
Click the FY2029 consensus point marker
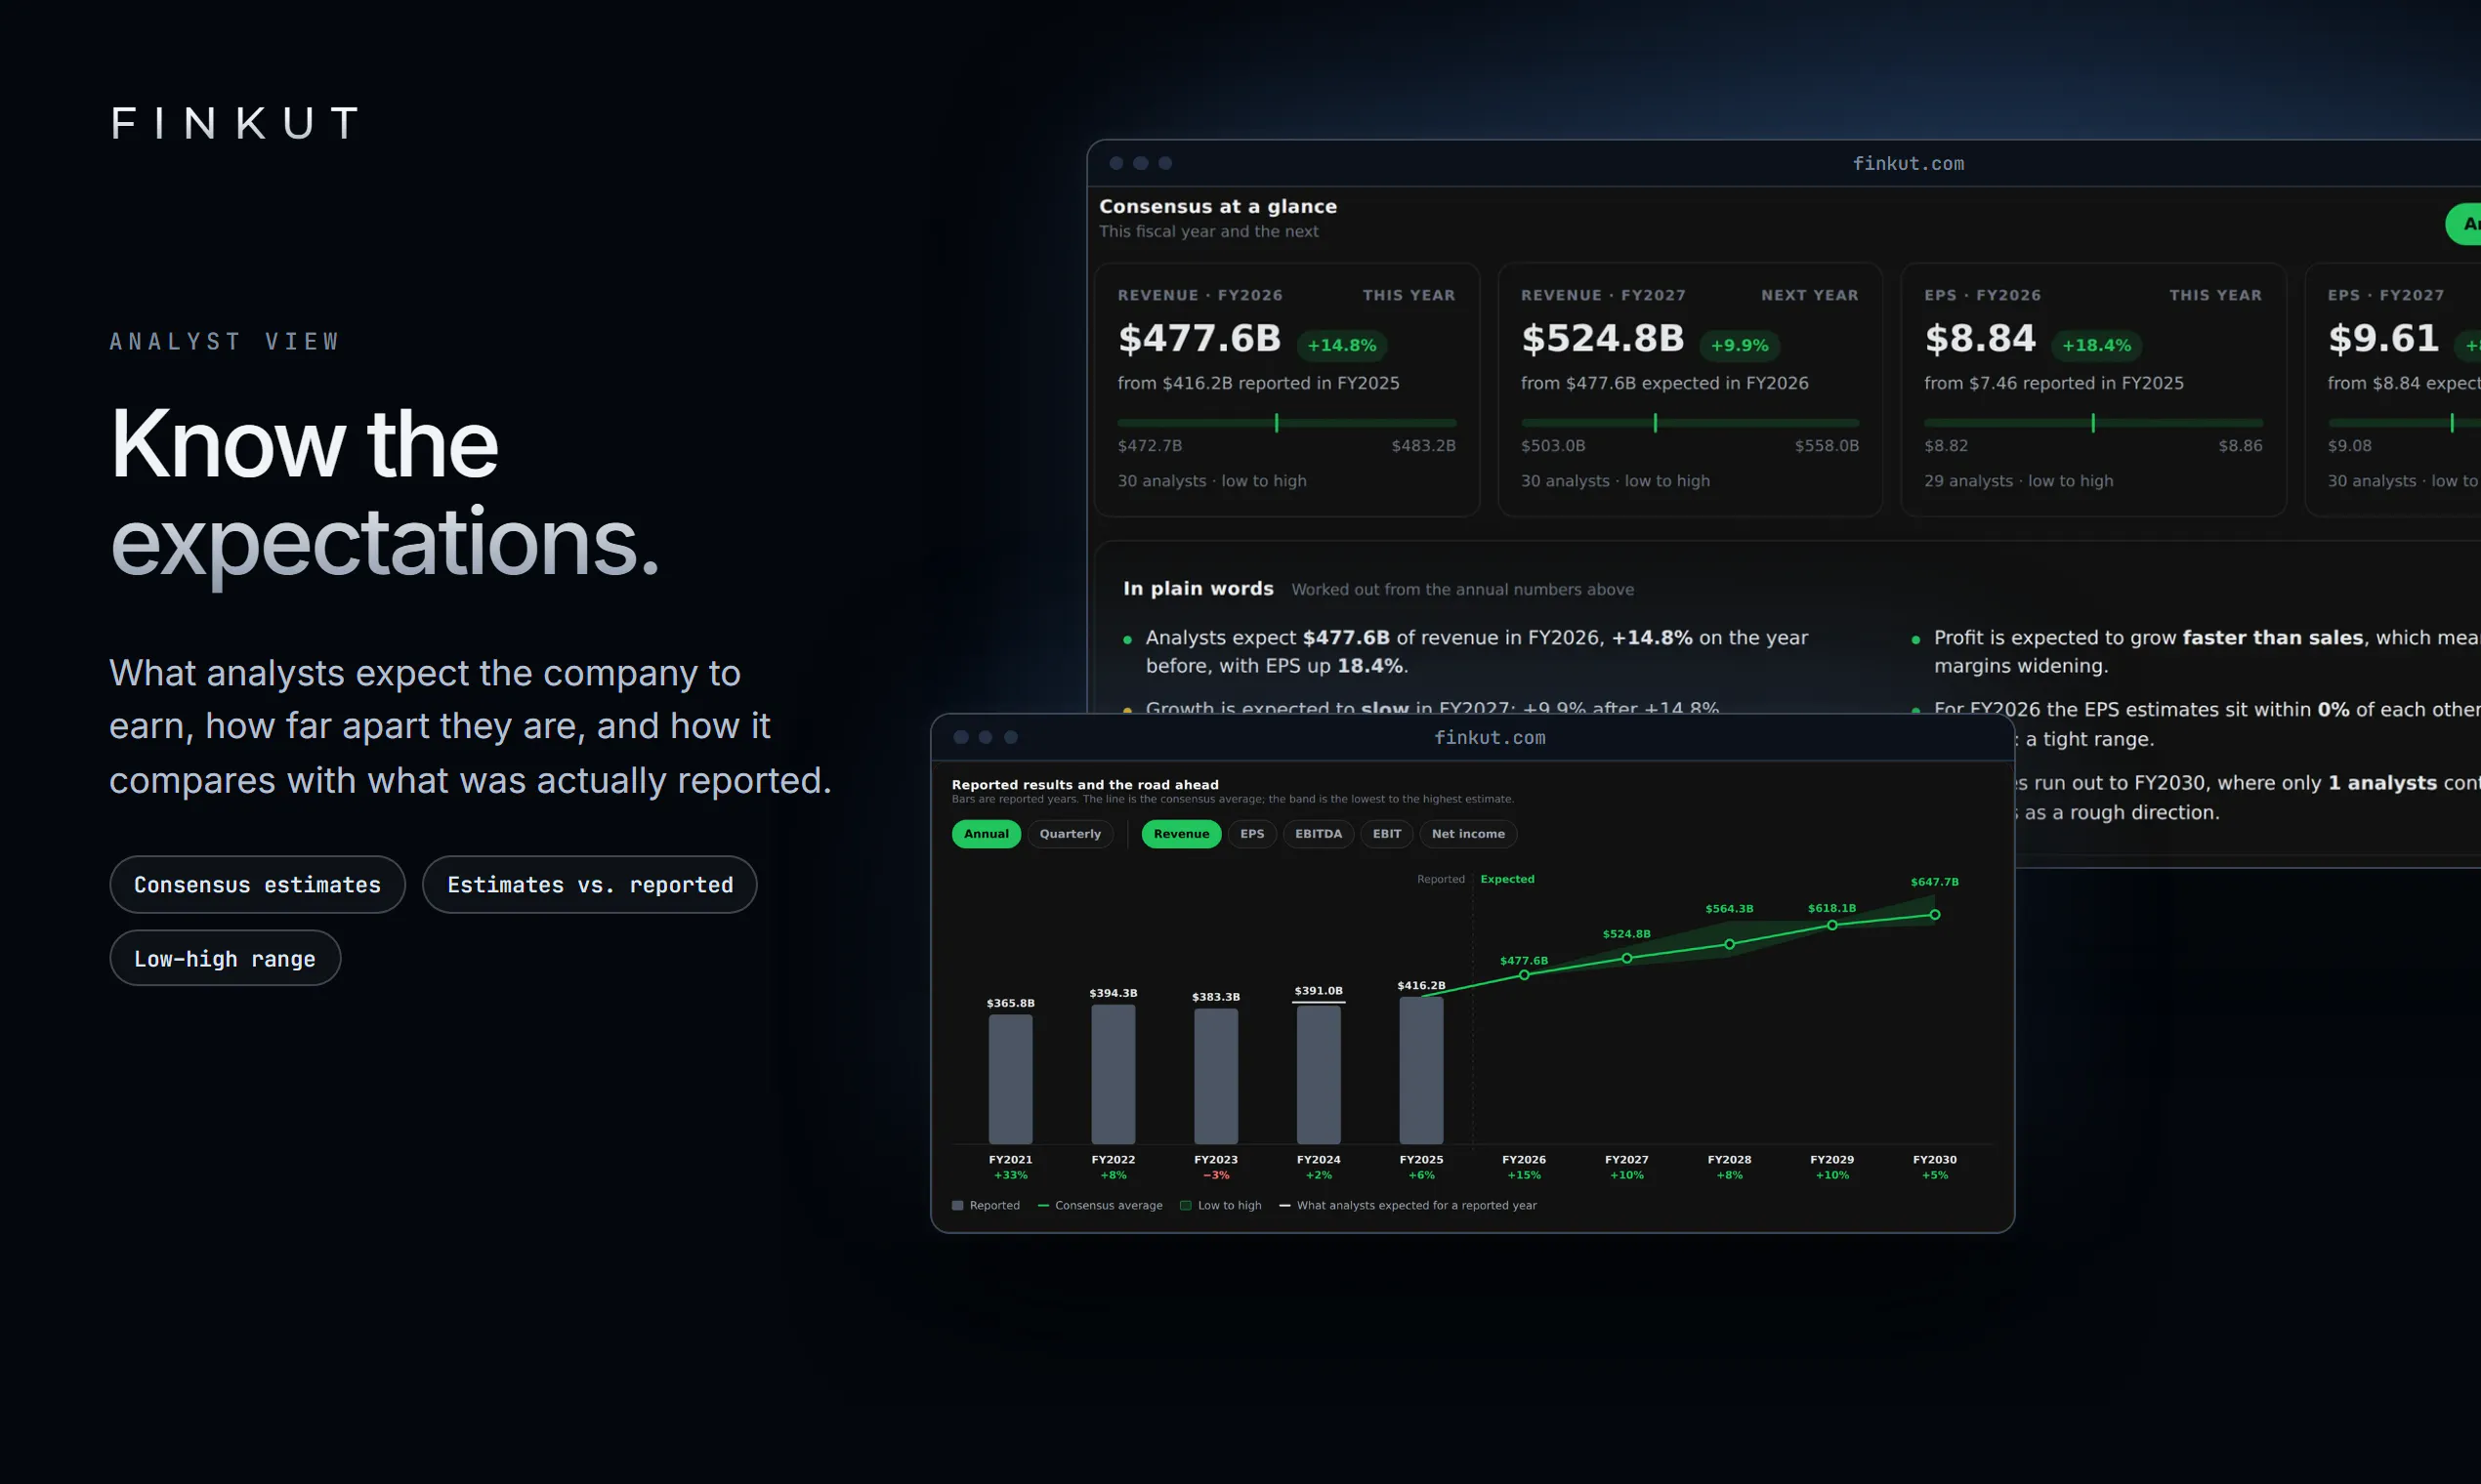click(1831, 925)
